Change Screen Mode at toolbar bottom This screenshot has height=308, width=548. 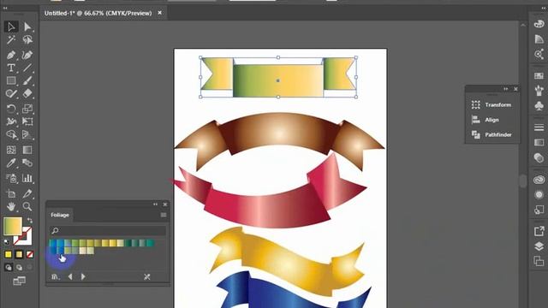pos(19,281)
